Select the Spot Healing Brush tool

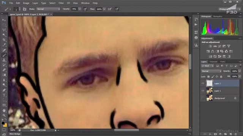tap(4, 50)
